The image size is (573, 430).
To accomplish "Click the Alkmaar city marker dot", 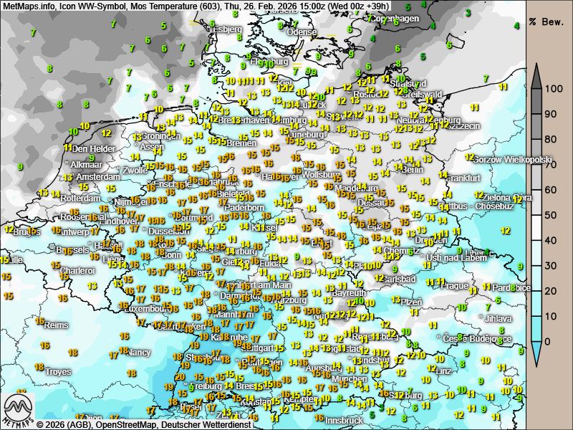I will (x=67, y=164).
